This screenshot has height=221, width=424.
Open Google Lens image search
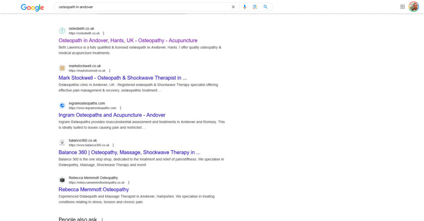(x=255, y=7)
